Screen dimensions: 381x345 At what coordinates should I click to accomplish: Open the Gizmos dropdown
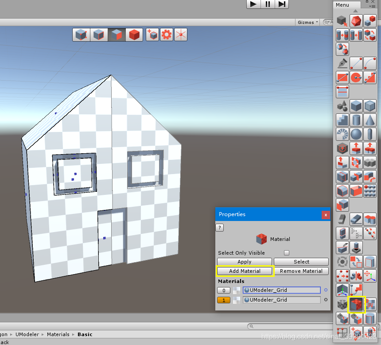(307, 22)
